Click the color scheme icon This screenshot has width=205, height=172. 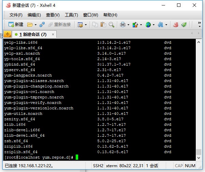tap(135, 25)
